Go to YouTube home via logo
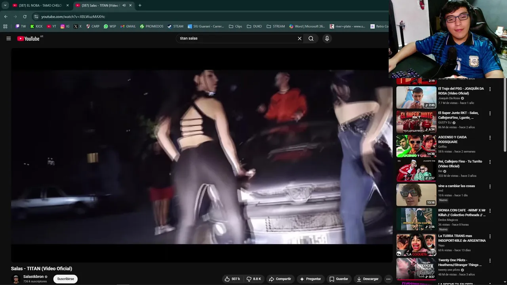Image resolution: width=507 pixels, height=285 pixels. click(29, 38)
